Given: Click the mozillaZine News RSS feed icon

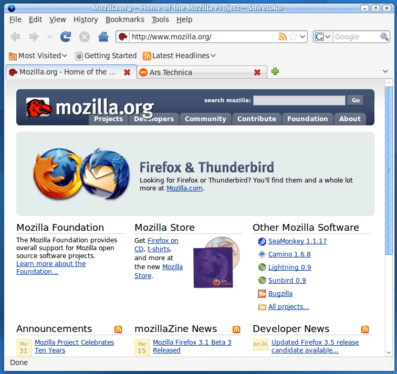Looking at the screenshot, I should tap(236, 329).
